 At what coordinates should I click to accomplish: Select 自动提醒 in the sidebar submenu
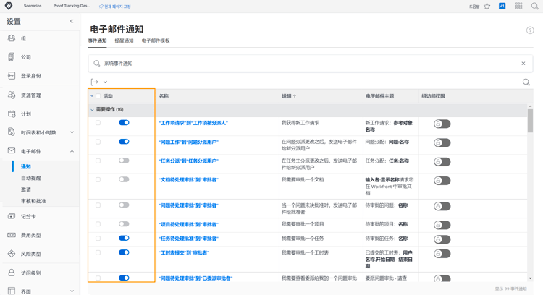31,178
